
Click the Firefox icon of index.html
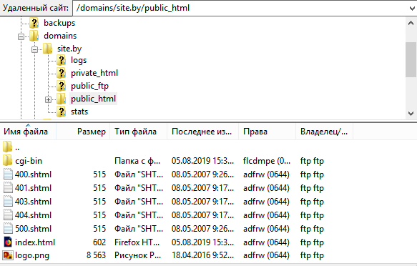click(x=8, y=242)
